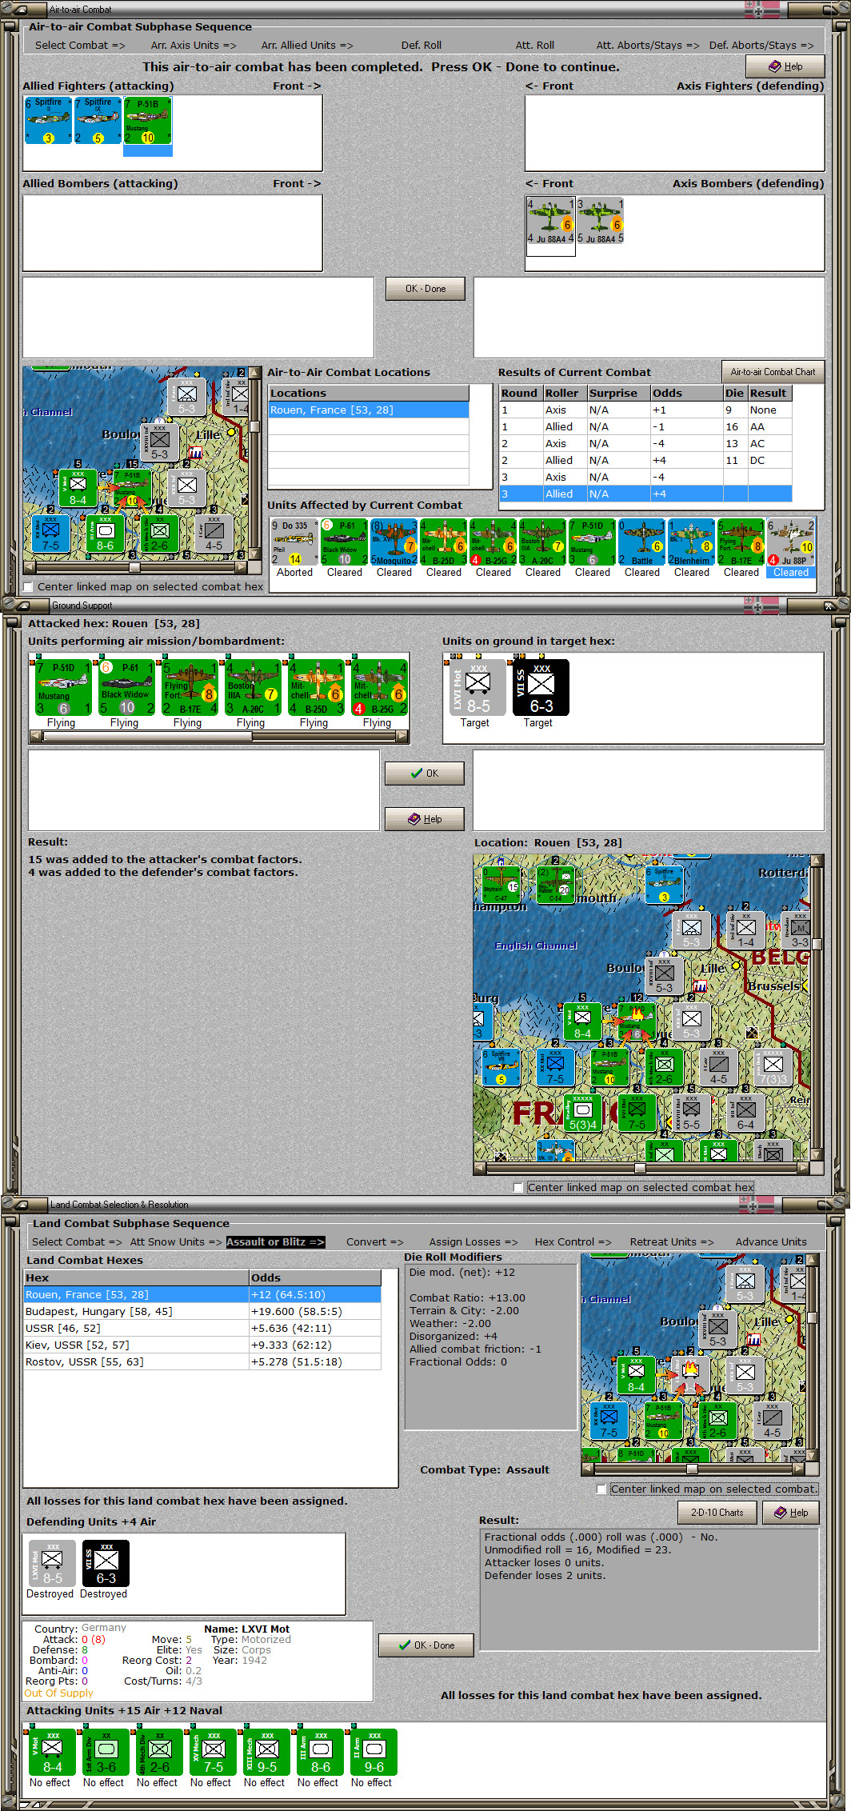851x1811 pixels.
Task: Select the XV Mech 7-5 attacking unit
Action: [213, 1753]
